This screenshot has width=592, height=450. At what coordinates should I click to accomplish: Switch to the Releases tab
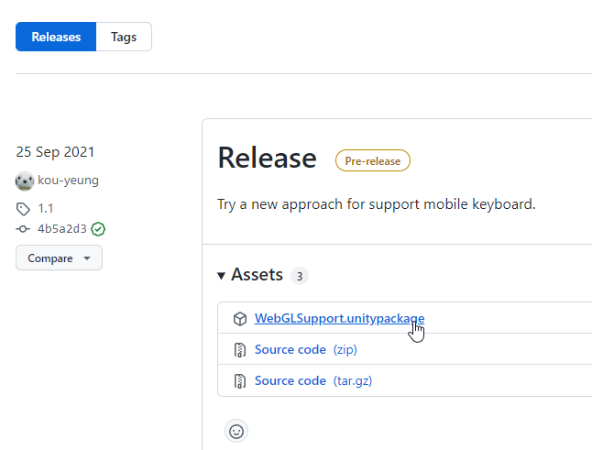(x=56, y=37)
